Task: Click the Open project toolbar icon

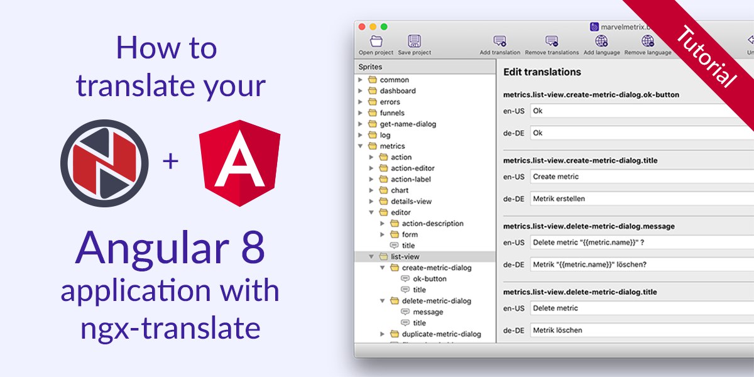Action: click(376, 41)
